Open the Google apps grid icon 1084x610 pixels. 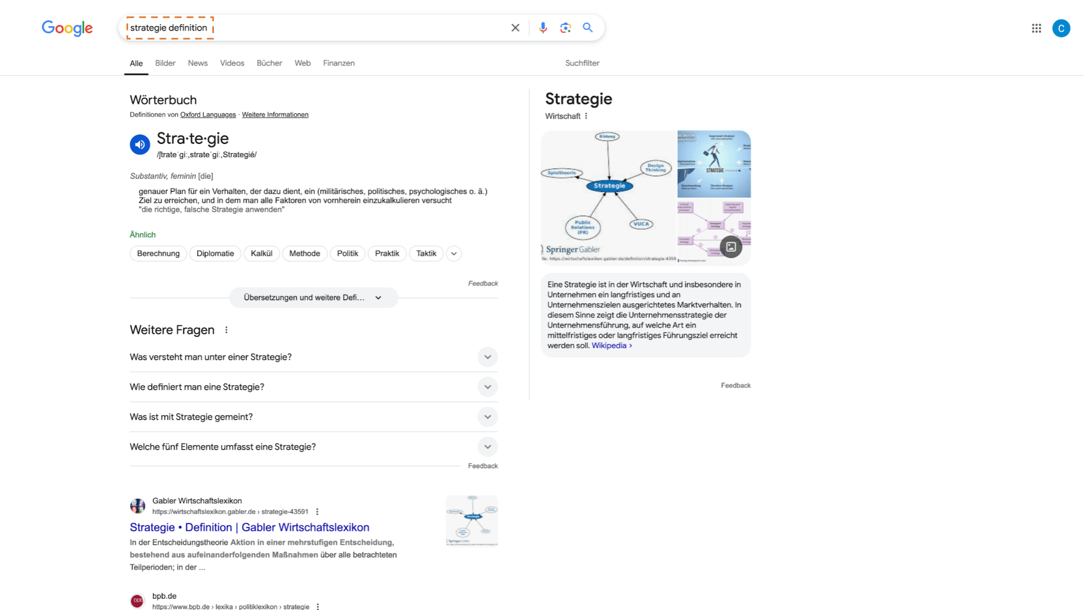coord(1036,28)
